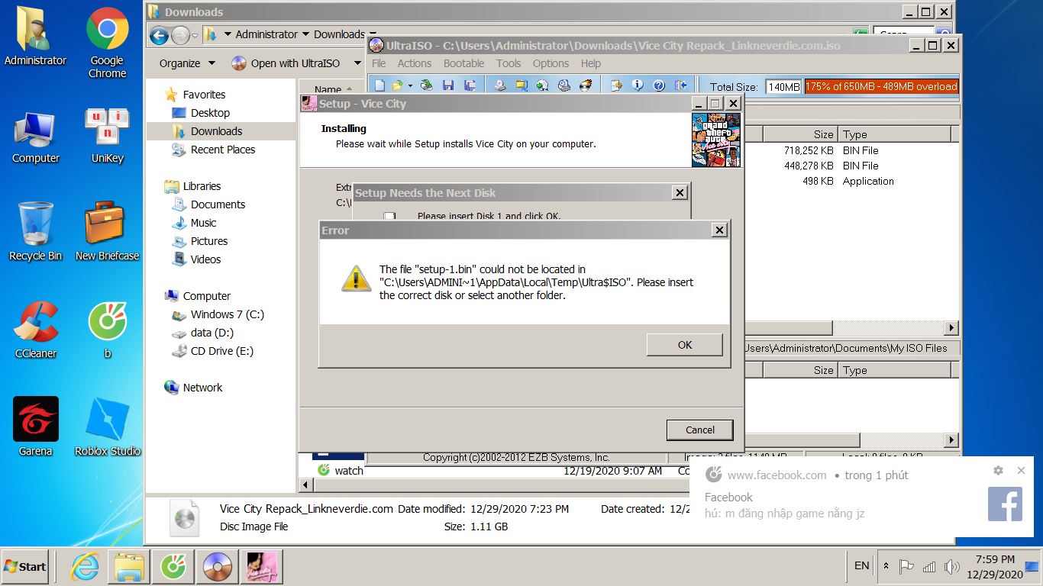Show image information via the info icon
The height and width of the screenshot is (586, 1043).
(637, 85)
